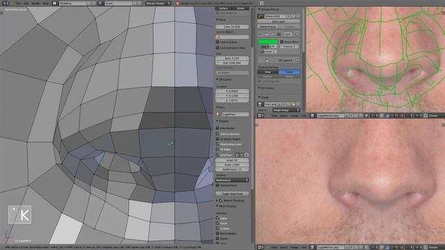Expand the UV Vertex panel
This screenshot has height=250, width=445.
coord(267,88)
